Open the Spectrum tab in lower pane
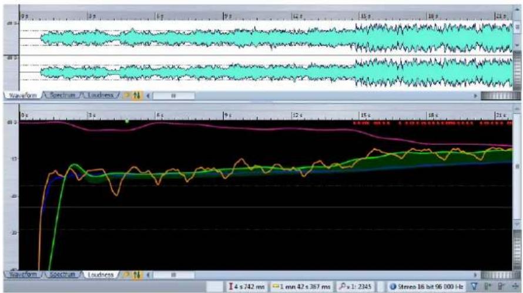Image resolution: width=523 pixels, height=293 pixels. (62, 275)
